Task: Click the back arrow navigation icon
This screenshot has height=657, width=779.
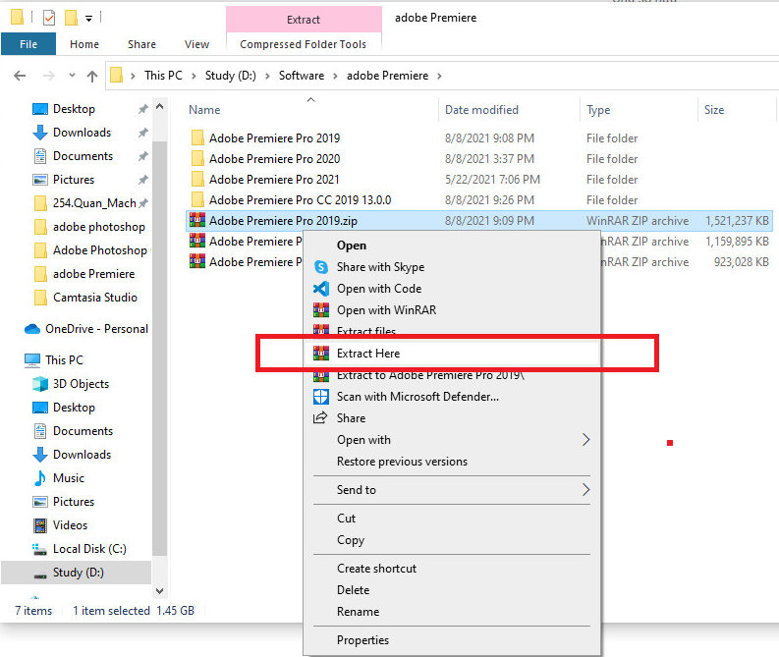Action: (x=20, y=76)
